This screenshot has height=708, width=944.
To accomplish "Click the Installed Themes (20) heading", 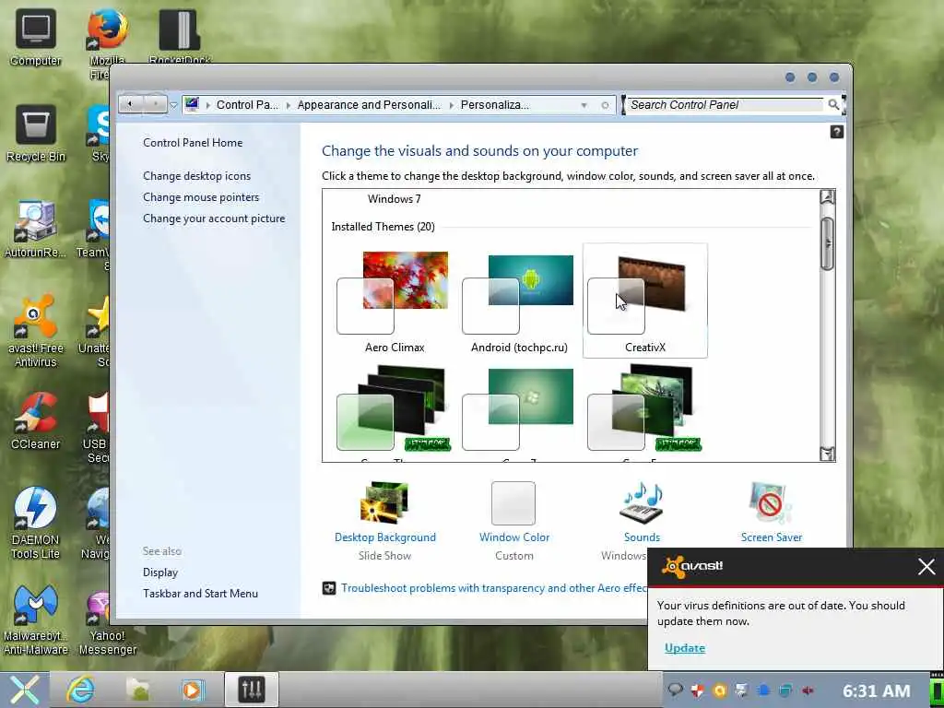I will tap(383, 227).
